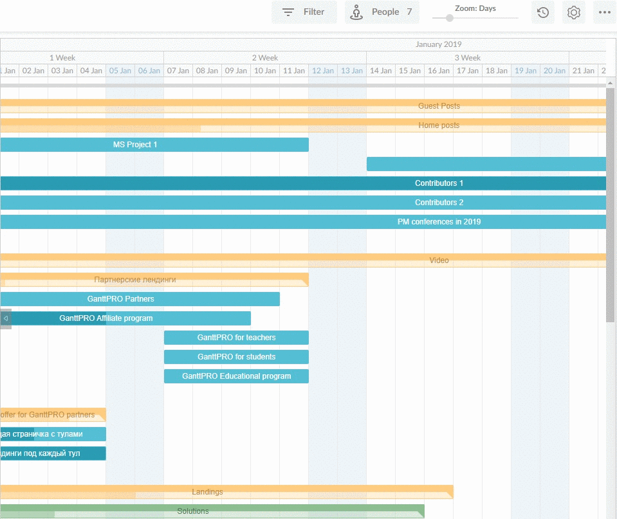Click the 11 Jan date column header
617x519 pixels.
(294, 71)
